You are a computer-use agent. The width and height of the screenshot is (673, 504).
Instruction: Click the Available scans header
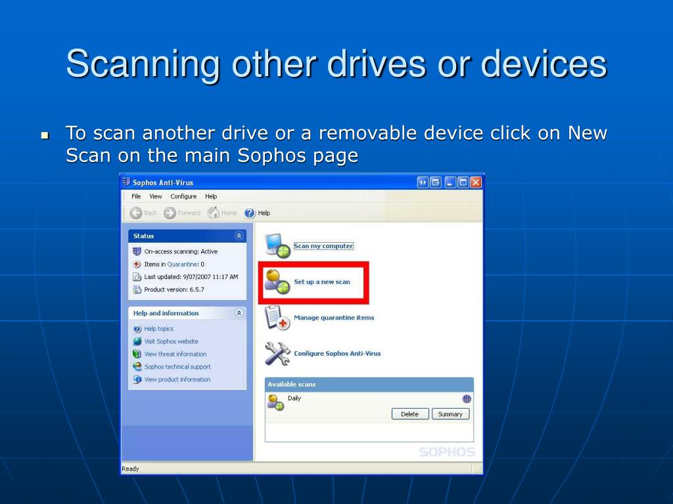(369, 385)
